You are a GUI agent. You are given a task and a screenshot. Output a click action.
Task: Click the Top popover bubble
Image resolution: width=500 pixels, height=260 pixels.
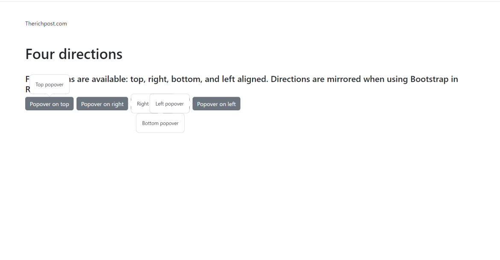click(x=49, y=84)
